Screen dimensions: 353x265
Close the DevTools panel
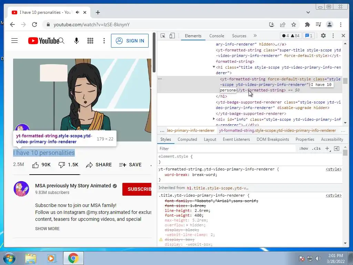[343, 36]
